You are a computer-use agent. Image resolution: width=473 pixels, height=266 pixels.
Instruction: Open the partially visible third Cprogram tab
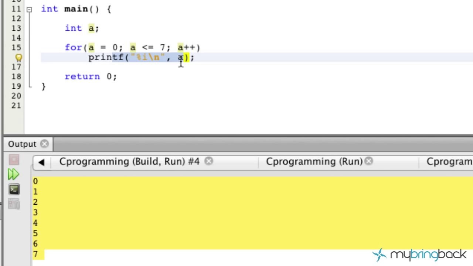click(449, 161)
